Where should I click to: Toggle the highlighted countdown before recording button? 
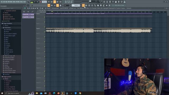pos(55,2)
